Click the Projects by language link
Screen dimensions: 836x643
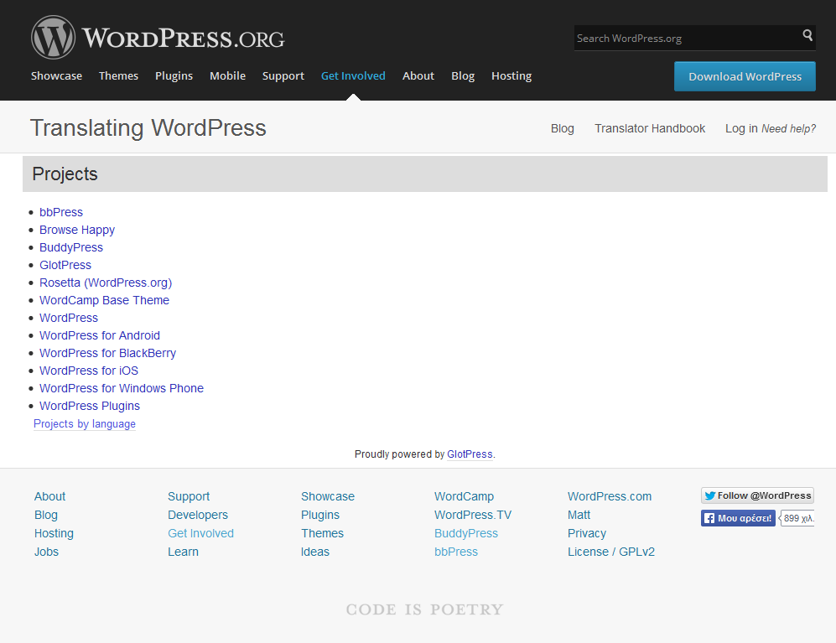pos(85,424)
